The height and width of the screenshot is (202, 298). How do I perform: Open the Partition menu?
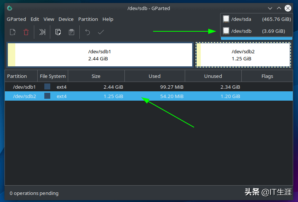[x=88, y=19]
